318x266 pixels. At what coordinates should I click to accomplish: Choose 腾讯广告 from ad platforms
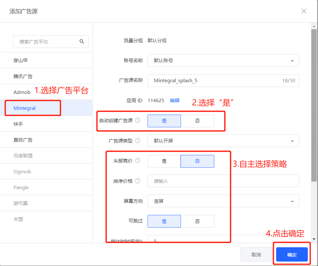click(x=23, y=76)
